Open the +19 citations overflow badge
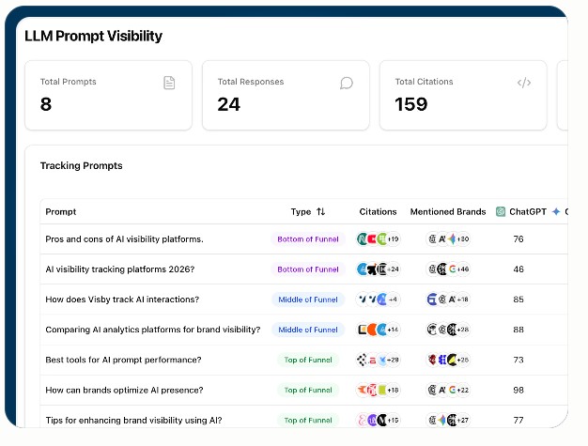The image size is (588, 446). click(x=393, y=239)
